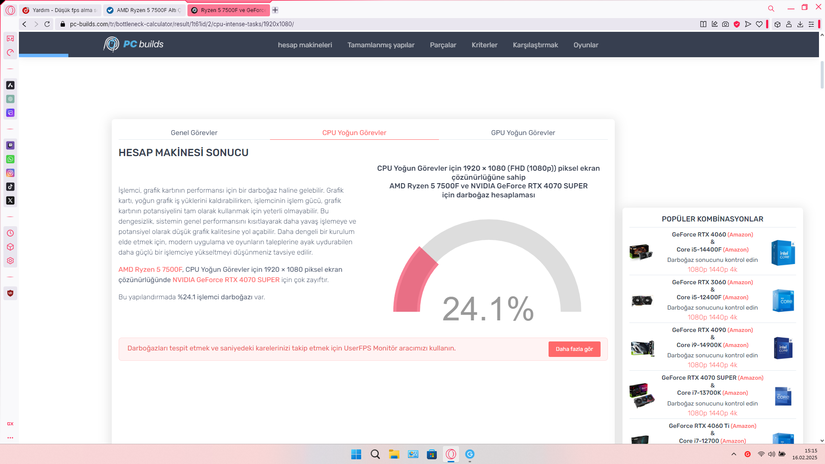Viewport: 825px width, 464px height.
Task: Search open tabs with the magnifier icon
Action: (771, 9)
